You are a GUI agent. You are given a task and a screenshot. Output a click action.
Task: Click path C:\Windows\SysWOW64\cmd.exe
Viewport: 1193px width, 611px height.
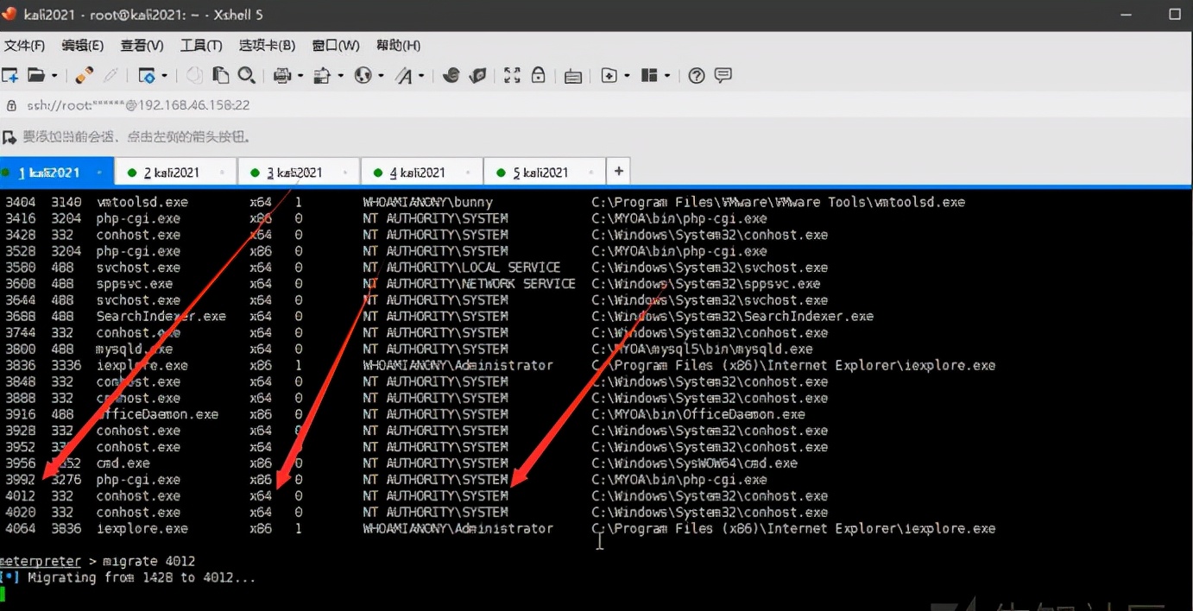694,463
